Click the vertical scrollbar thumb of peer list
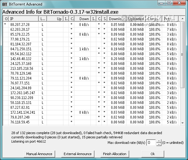This screenshot has height=160, width=188. pyautogui.click(x=183, y=55)
